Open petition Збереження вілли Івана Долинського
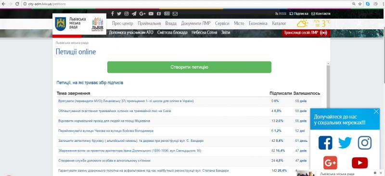 (129, 151)
